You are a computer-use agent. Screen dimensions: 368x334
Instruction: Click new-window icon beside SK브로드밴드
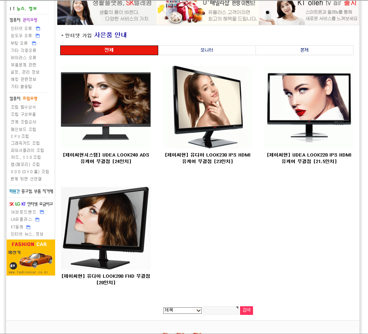(42, 212)
